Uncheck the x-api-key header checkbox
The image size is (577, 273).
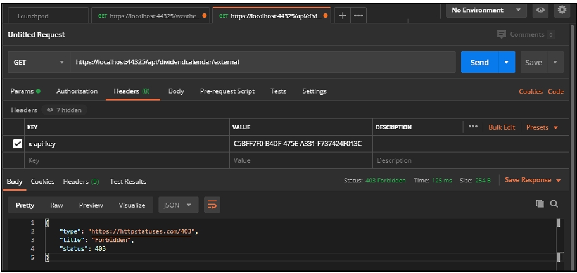pyautogui.click(x=18, y=144)
